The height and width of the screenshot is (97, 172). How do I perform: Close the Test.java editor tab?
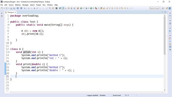(15, 12)
